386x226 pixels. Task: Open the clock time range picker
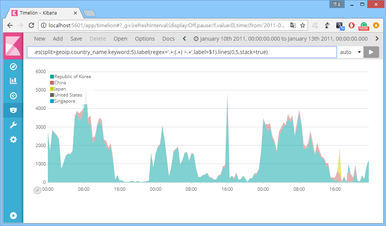tap(196, 39)
